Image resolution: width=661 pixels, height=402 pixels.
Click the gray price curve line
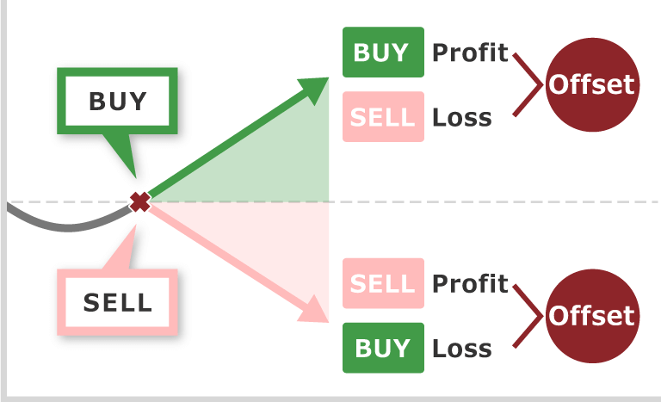tap(69, 226)
